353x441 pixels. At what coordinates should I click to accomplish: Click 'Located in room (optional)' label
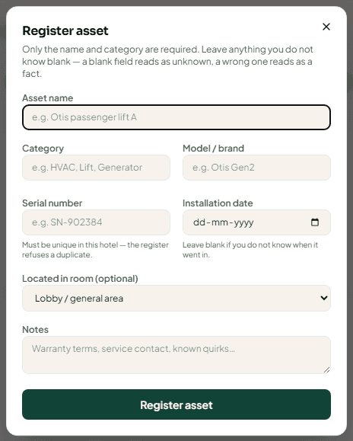coord(80,279)
